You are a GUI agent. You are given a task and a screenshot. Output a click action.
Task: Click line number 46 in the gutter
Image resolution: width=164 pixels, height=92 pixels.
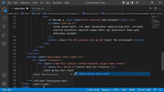pyautogui.click(x=15, y=40)
